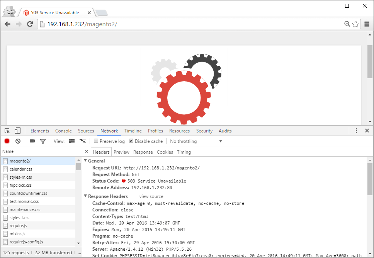Select the Headers detail tab
The width and height of the screenshot is (374, 258).
[101, 152]
